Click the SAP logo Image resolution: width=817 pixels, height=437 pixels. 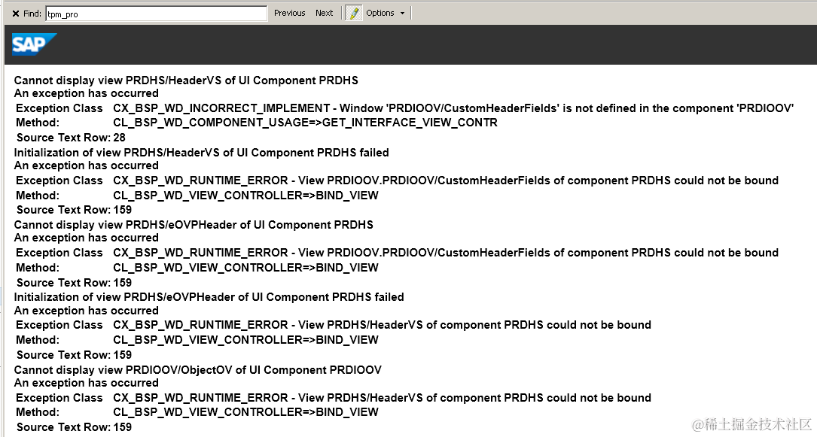click(34, 44)
